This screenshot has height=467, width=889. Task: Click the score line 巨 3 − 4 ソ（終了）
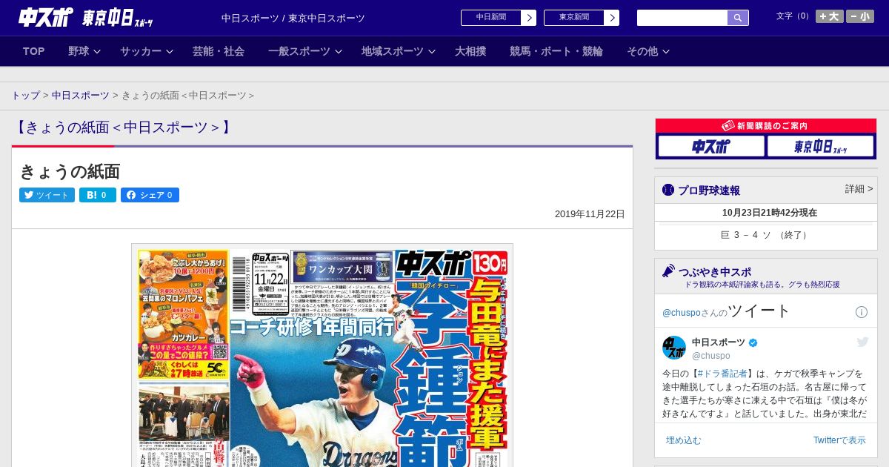point(766,235)
